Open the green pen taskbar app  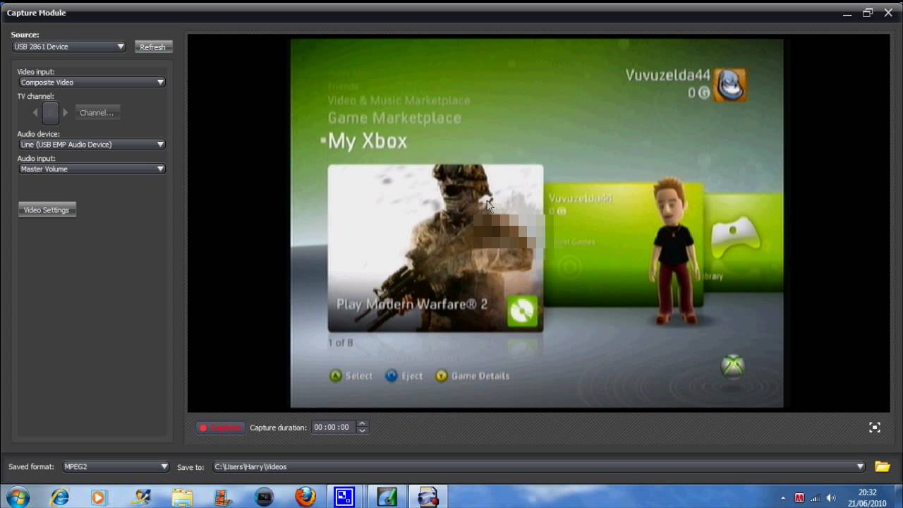(387, 497)
